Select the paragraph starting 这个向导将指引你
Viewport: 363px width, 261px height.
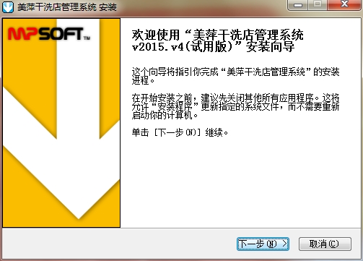click(235, 76)
